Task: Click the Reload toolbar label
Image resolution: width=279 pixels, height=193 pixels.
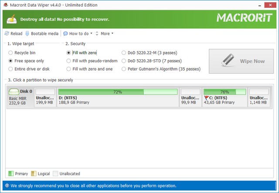Action: [x=17, y=34]
